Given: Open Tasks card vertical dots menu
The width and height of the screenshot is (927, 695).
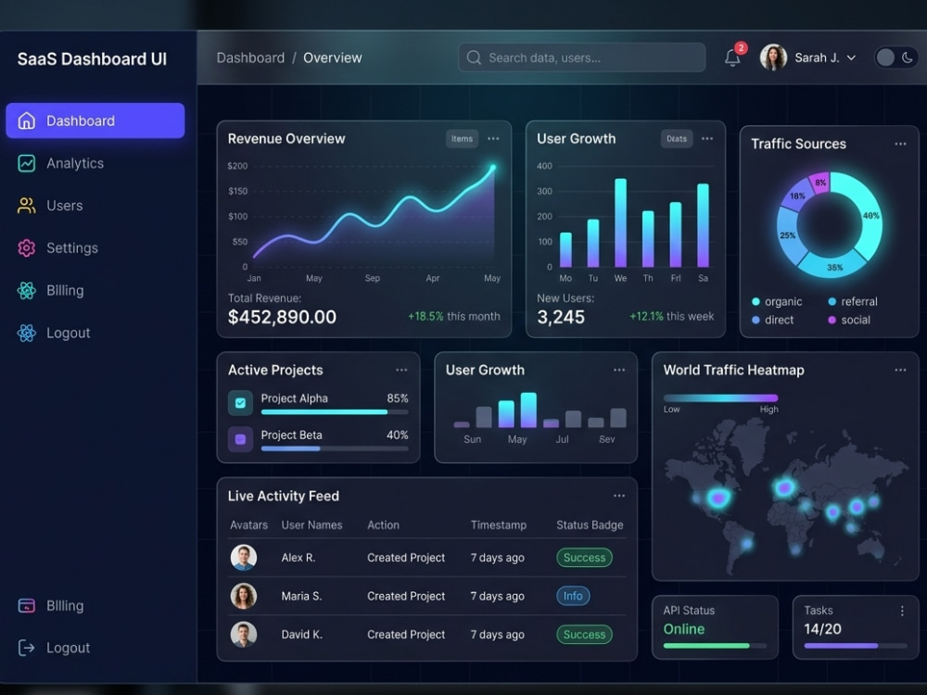Looking at the screenshot, I should 902,611.
